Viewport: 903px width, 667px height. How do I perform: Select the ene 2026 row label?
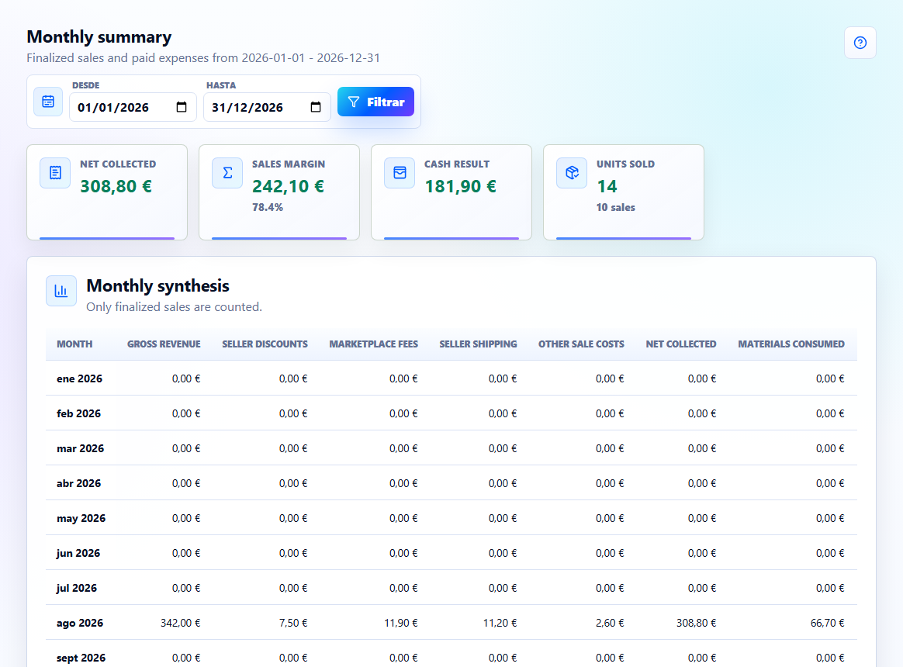[79, 378]
